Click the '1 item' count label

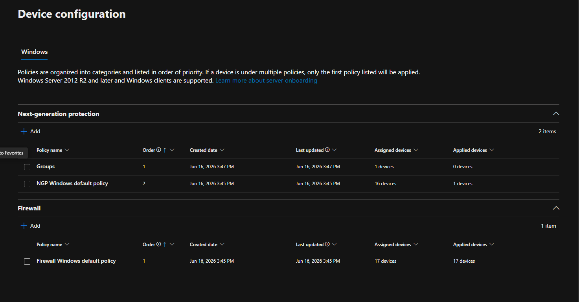(548, 226)
